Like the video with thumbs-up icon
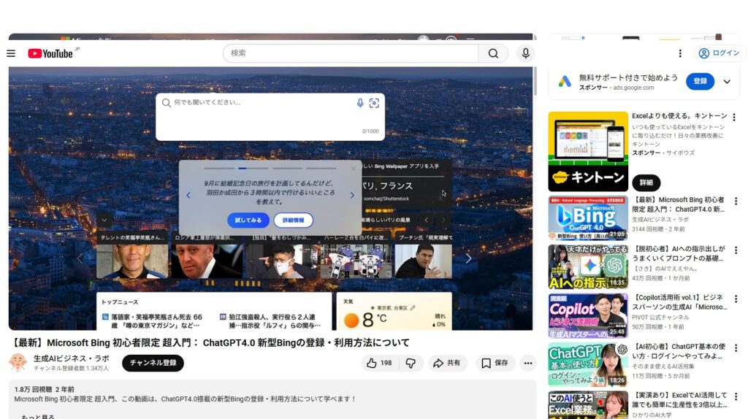 click(379, 363)
